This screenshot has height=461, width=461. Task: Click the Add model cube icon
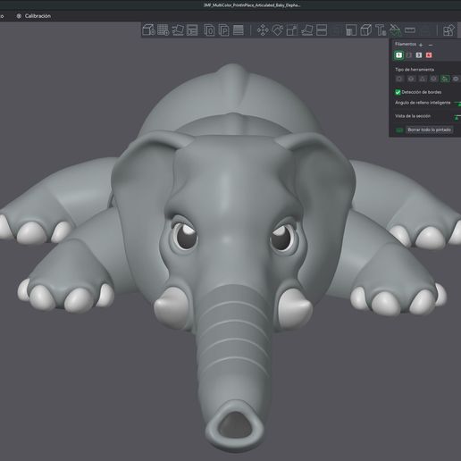pos(148,30)
